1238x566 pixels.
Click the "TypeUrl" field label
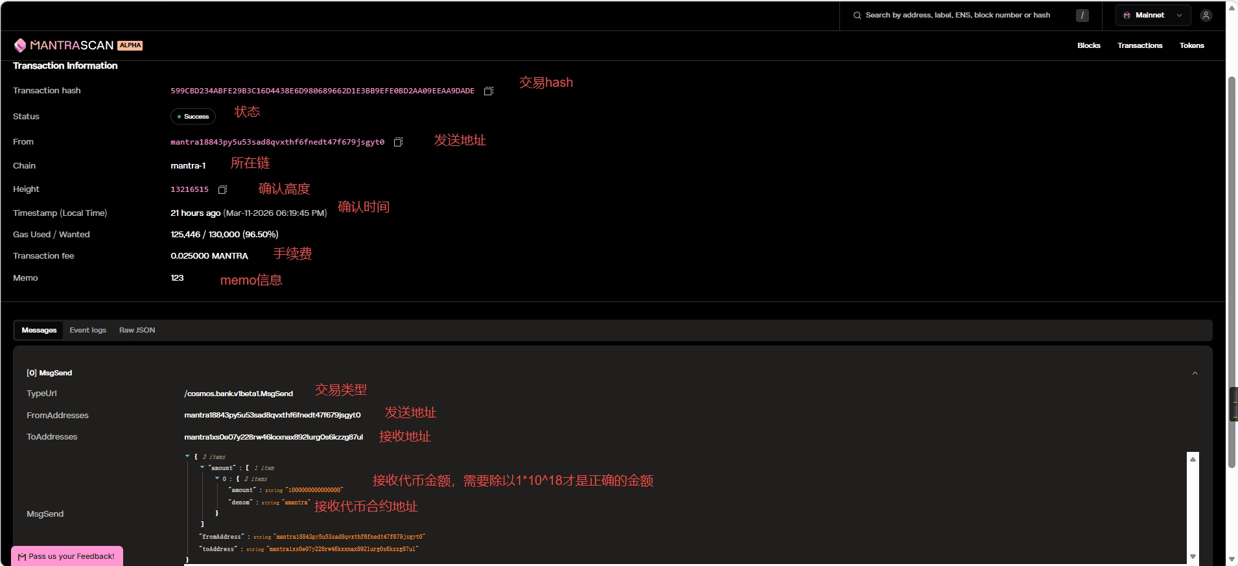41,394
